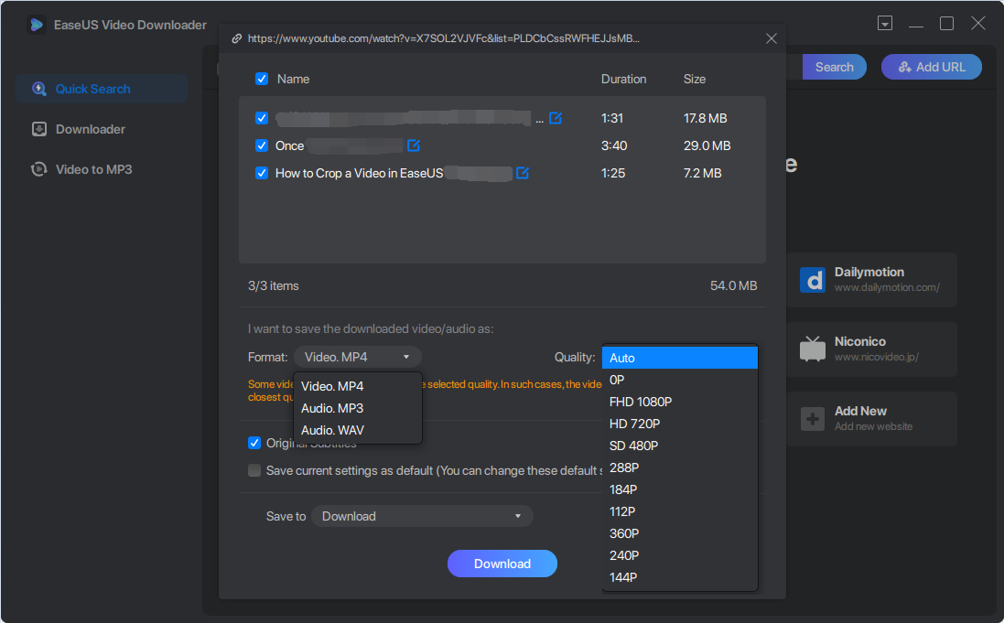
Task: Toggle the select-all checkbox next to Name
Action: (261, 79)
